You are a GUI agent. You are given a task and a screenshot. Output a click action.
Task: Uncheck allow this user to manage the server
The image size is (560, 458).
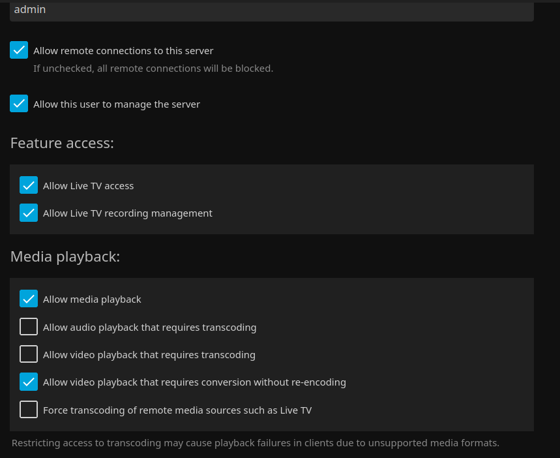pos(19,103)
